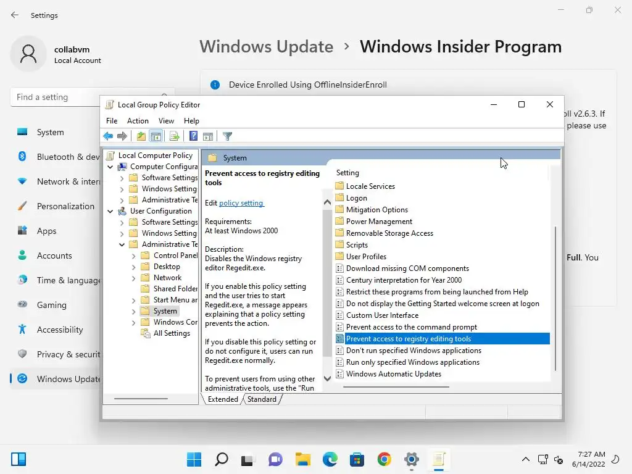Open Personalization in Settings sidebar

click(65, 206)
